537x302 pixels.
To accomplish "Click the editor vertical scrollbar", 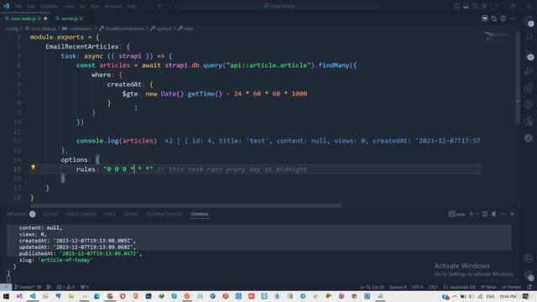I will (x=518, y=78).
